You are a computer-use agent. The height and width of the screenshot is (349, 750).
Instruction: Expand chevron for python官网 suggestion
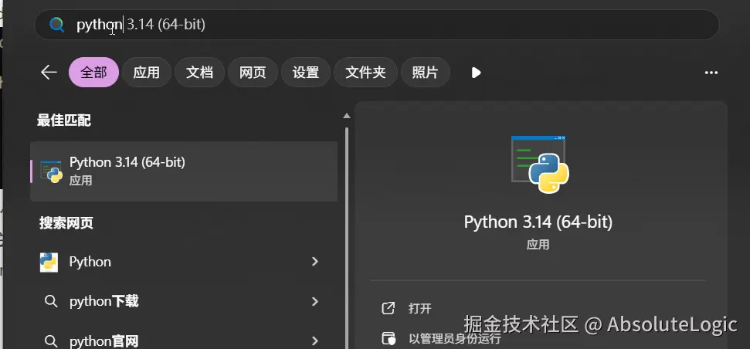click(x=314, y=341)
